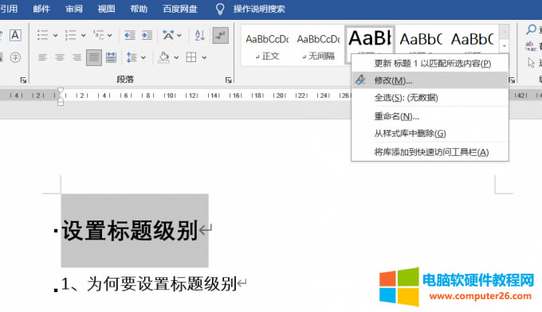Screen dimensions: 542x312
Task: Open the Paragraph dialog launcher
Action: (x=228, y=80)
